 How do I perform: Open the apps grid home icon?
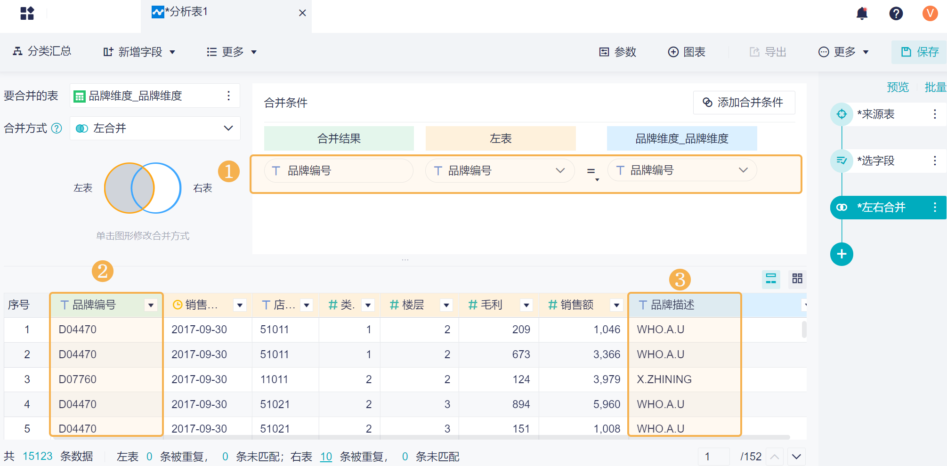(x=27, y=13)
